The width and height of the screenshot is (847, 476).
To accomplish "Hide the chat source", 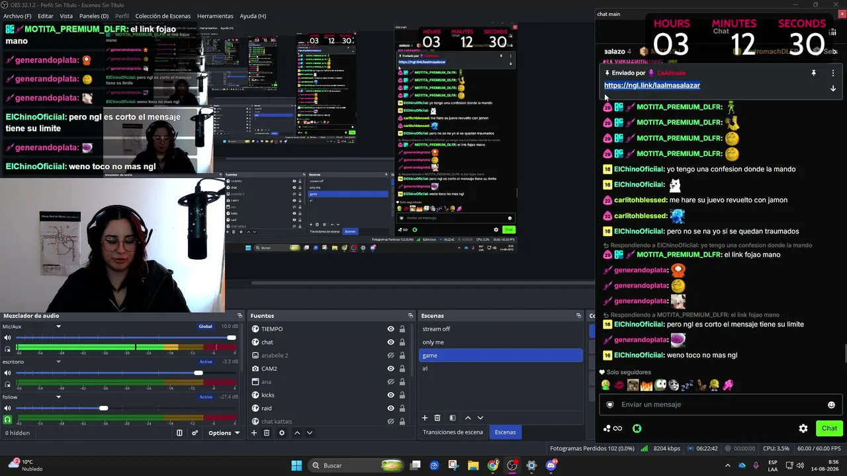I will coord(390,342).
